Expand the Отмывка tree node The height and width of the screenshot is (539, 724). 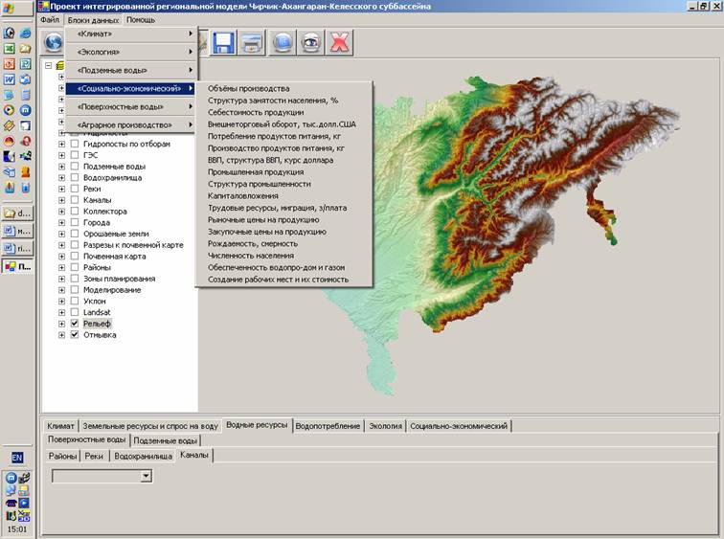tap(62, 335)
